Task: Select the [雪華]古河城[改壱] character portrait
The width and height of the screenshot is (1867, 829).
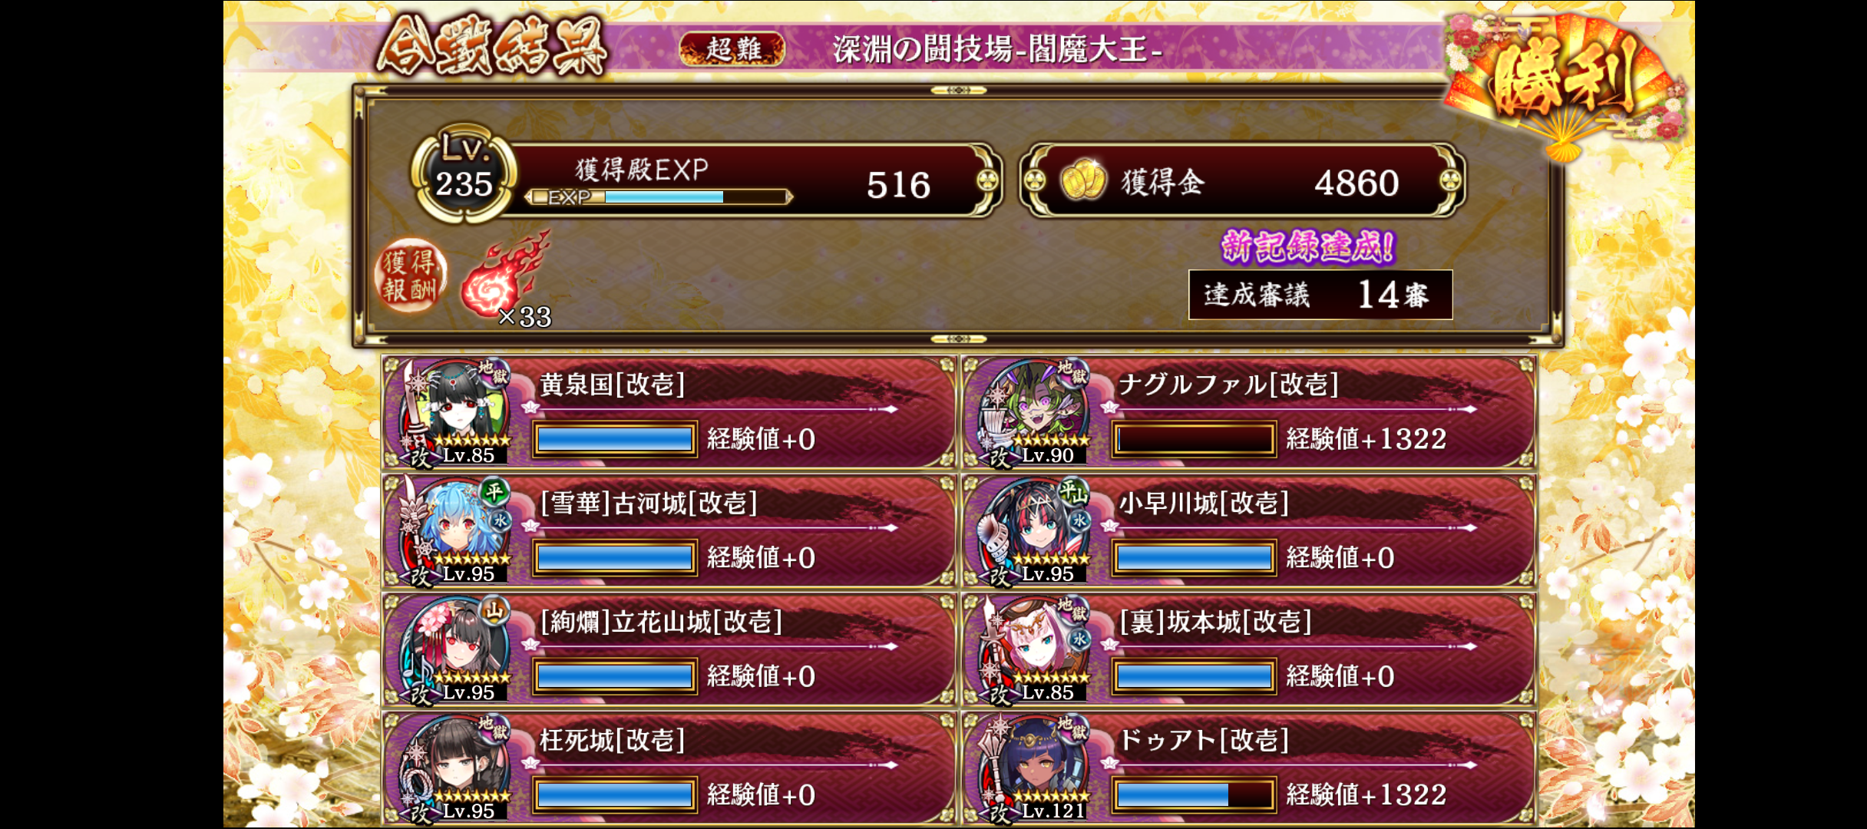Action: pos(456,531)
